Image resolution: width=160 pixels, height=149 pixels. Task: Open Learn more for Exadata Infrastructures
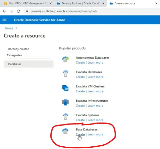pos(95,106)
